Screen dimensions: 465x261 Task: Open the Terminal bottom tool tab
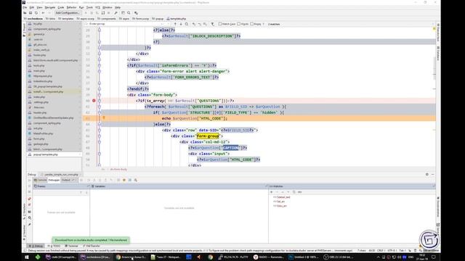point(71,246)
